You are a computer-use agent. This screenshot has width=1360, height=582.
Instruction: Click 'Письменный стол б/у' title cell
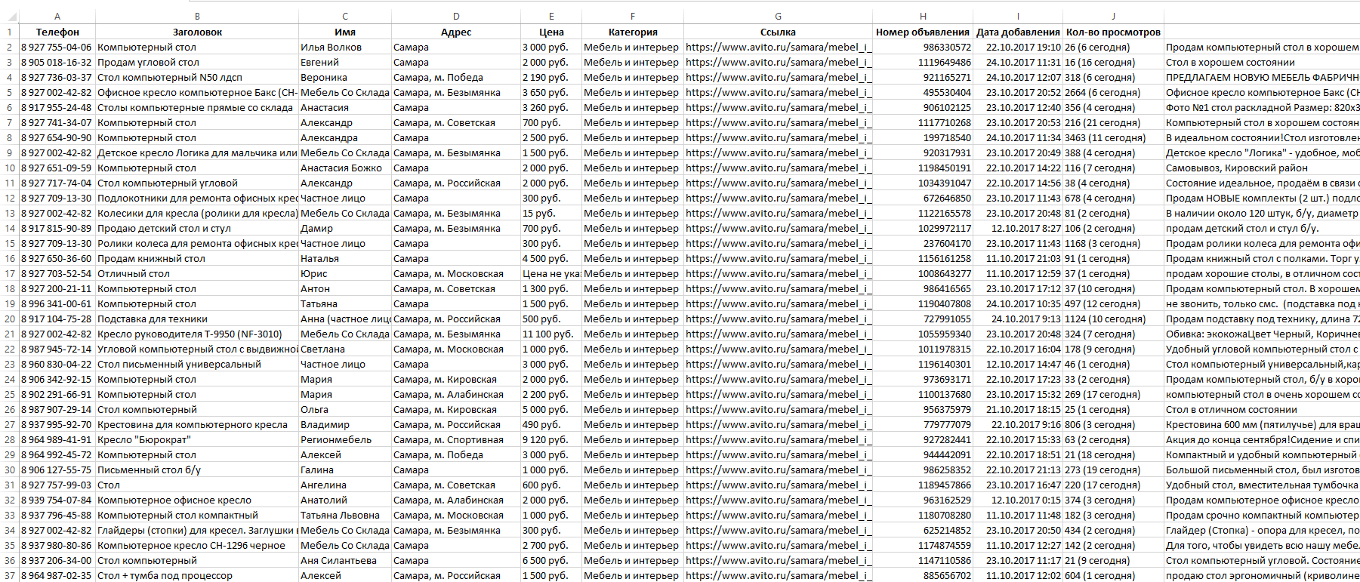click(x=197, y=470)
